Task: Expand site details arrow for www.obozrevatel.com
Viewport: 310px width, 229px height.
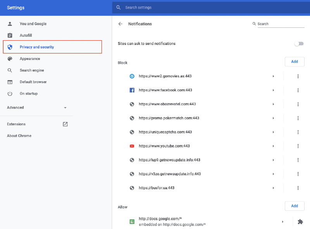Action: click(x=273, y=104)
